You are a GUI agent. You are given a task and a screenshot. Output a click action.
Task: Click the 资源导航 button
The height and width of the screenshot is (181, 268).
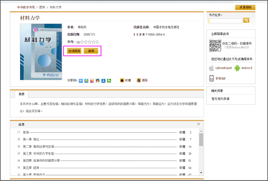tap(245, 8)
